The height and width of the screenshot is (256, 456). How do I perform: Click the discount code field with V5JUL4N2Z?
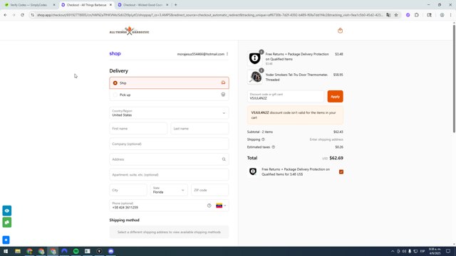click(285, 97)
